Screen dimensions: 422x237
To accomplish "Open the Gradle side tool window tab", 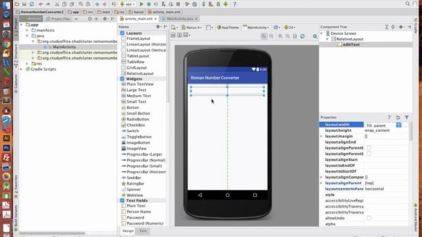I will tap(416, 26).
